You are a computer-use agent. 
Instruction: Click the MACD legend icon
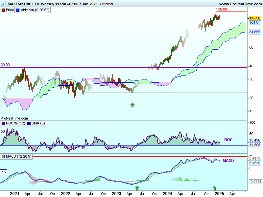click(3, 156)
